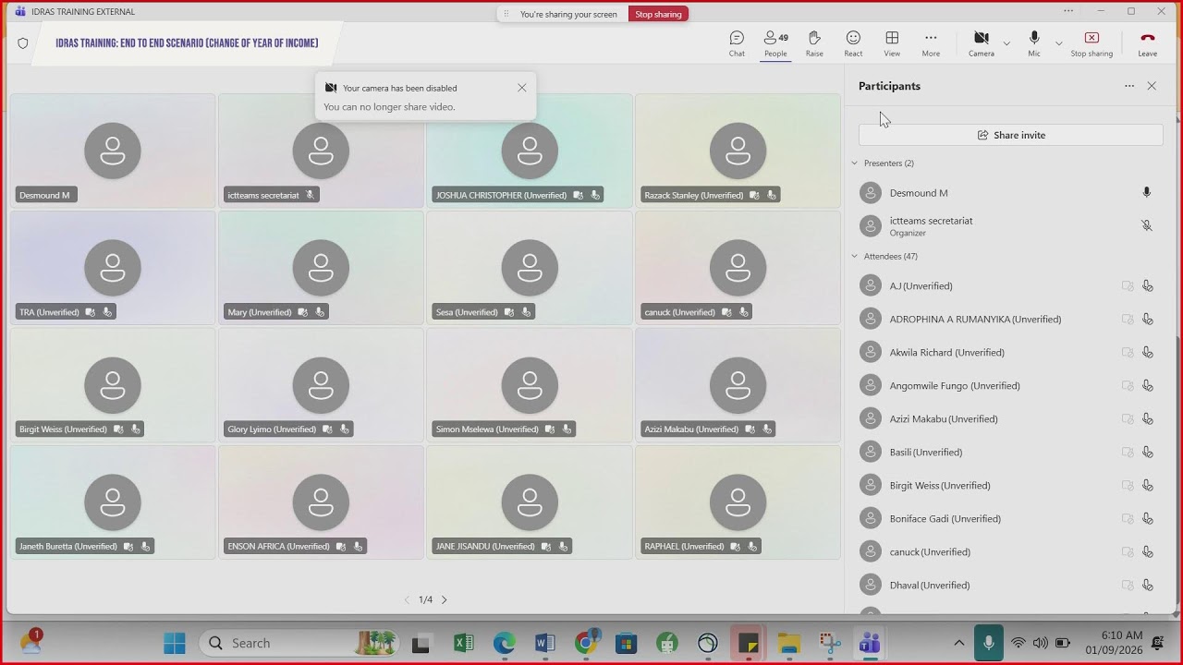The width and height of the screenshot is (1183, 665).
Task: Mute the Mic in toolbar
Action: [x=1034, y=43]
